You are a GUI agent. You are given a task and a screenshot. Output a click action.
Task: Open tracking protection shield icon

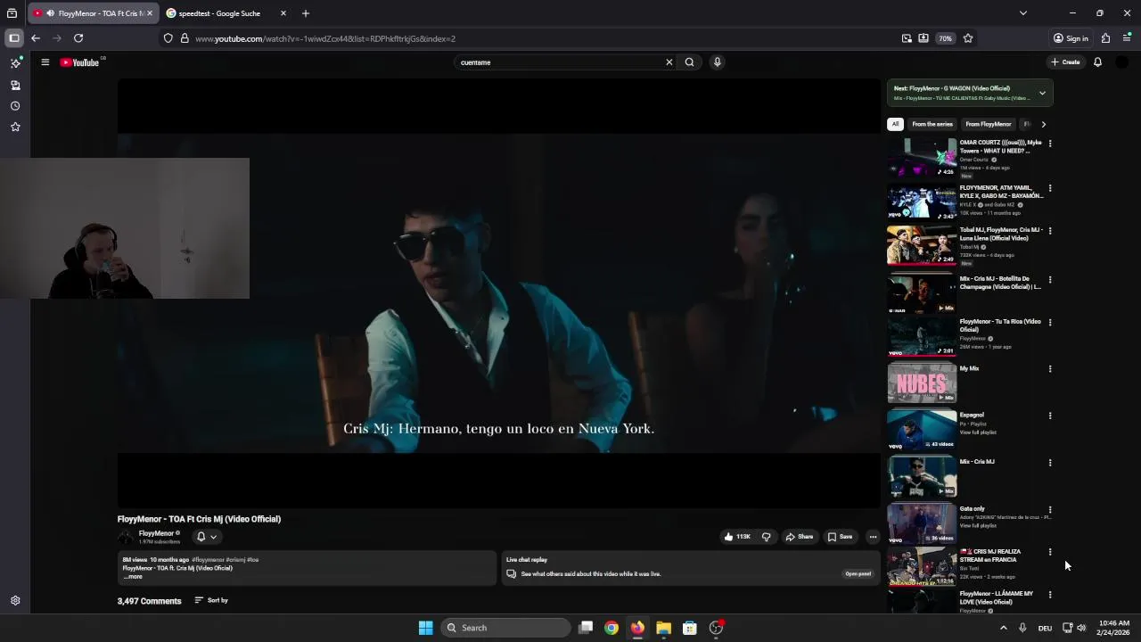(x=168, y=38)
